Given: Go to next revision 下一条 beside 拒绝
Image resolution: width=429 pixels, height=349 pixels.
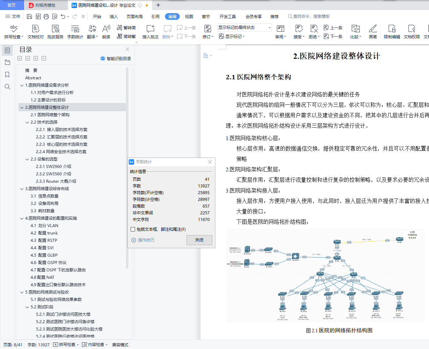Looking at the screenshot, I should [333, 36].
